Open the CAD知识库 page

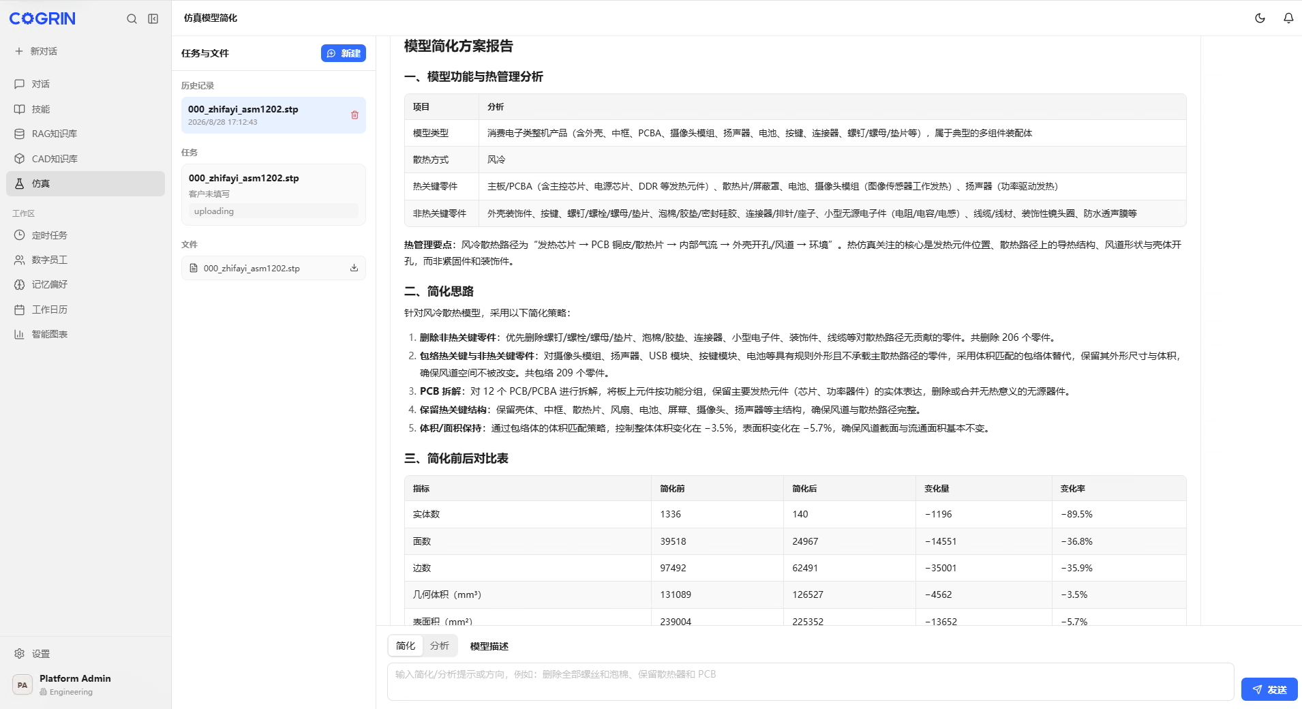[x=85, y=159]
